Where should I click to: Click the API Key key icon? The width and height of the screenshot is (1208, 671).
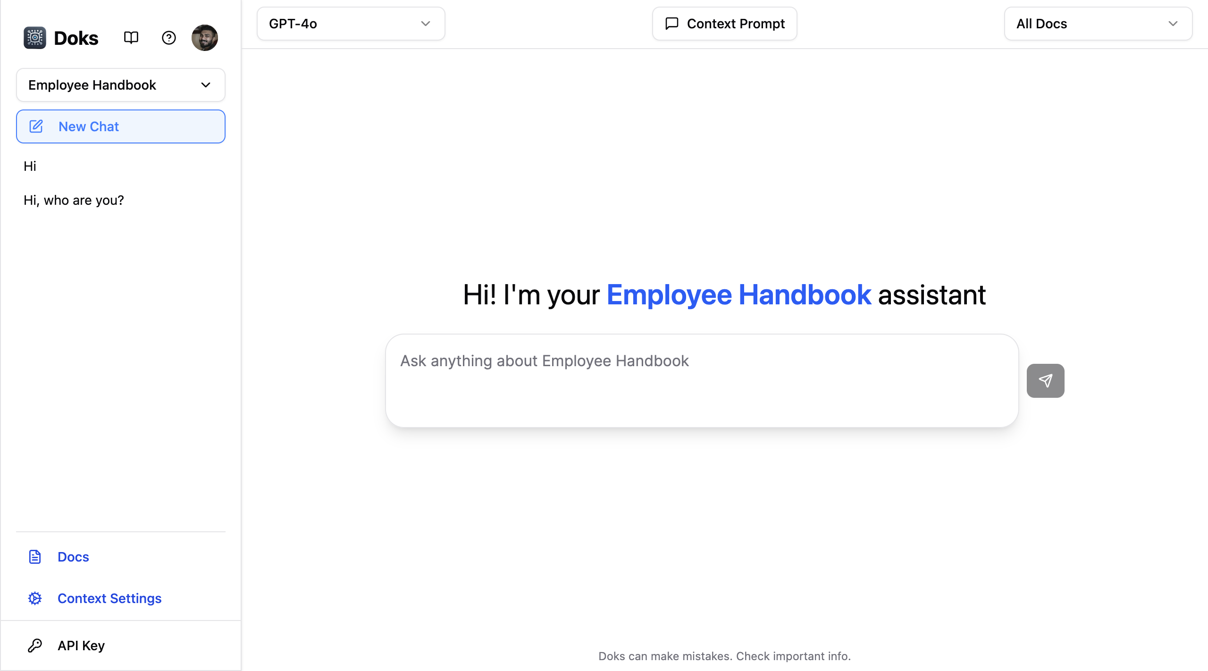tap(35, 646)
